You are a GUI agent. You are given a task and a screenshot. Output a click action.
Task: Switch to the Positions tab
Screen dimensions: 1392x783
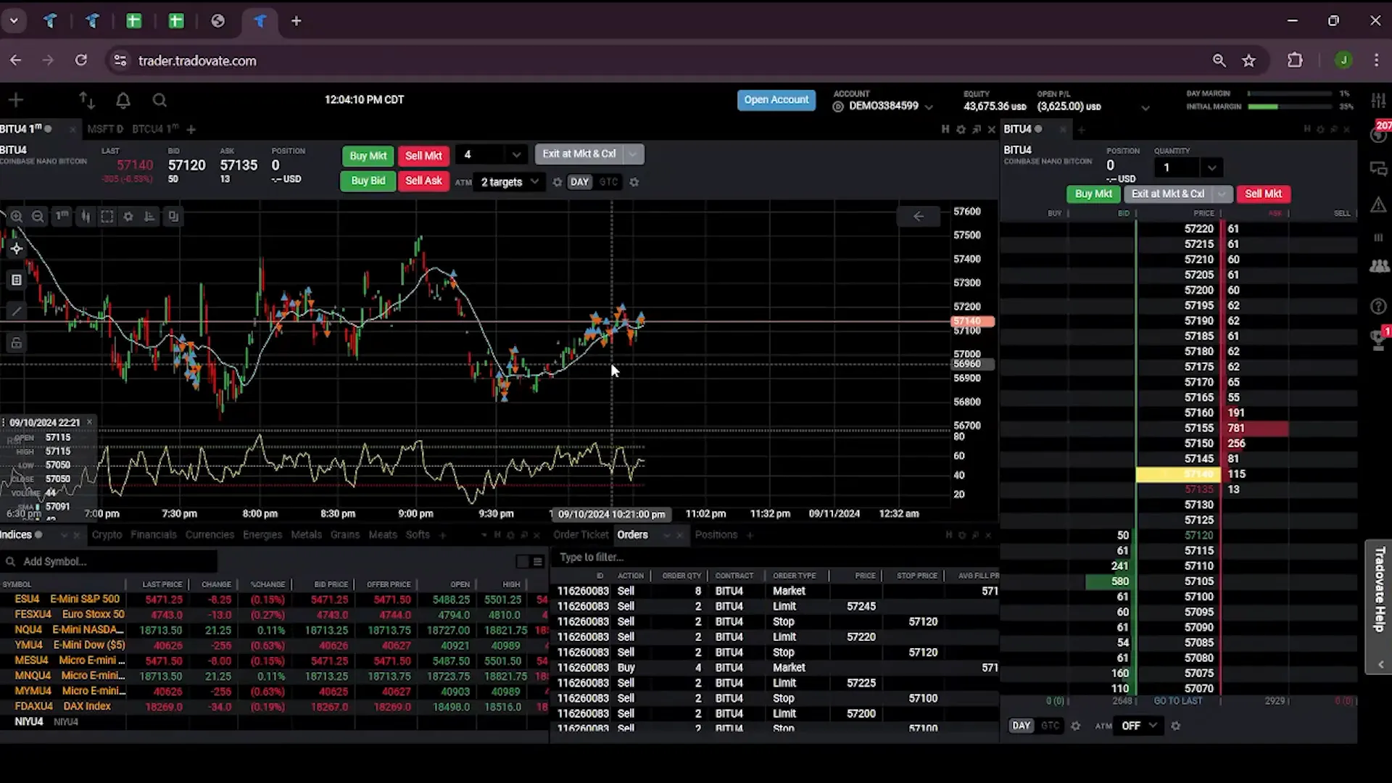(716, 535)
